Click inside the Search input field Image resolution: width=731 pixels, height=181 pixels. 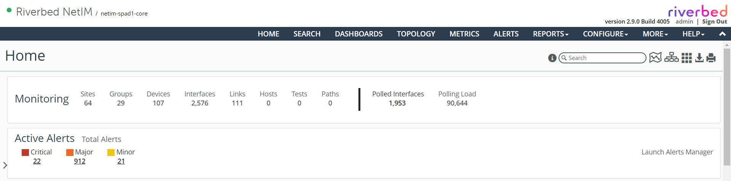click(x=605, y=58)
